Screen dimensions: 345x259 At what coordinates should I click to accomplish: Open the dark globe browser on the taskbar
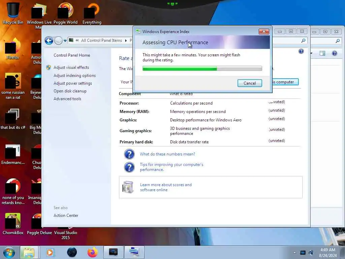coord(72,252)
